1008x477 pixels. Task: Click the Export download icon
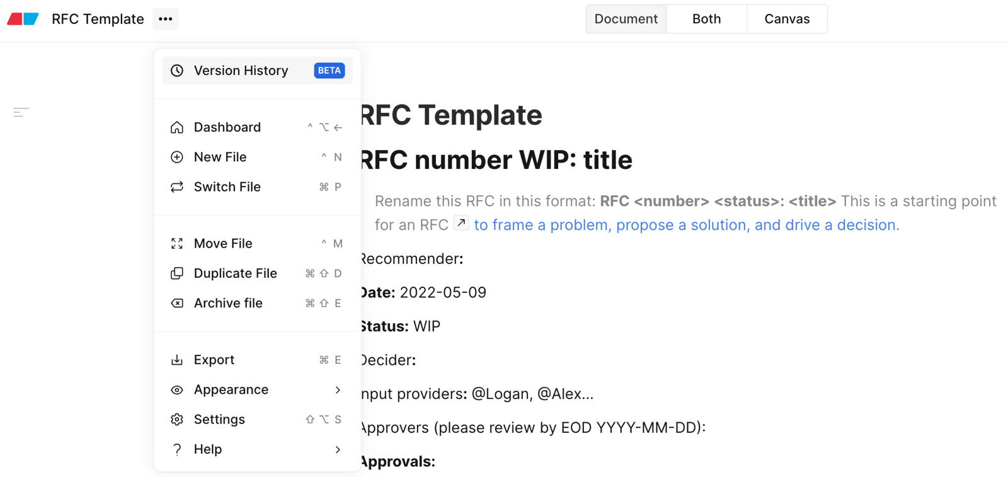pyautogui.click(x=177, y=360)
